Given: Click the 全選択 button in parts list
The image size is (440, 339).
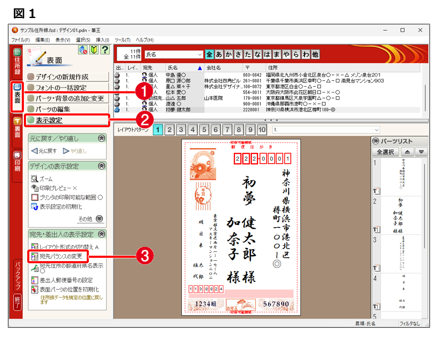Looking at the screenshot, I should (x=385, y=152).
